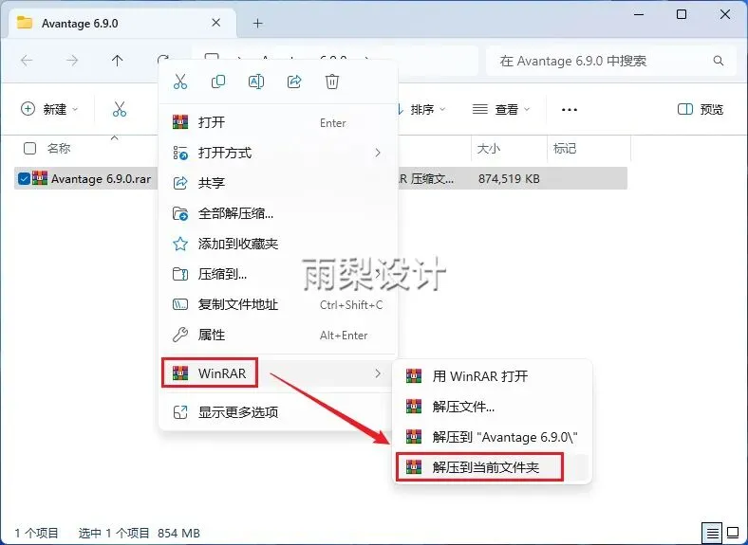
Task: Choose 解压到 "Avantage 6.9.0\"
Action: click(492, 437)
